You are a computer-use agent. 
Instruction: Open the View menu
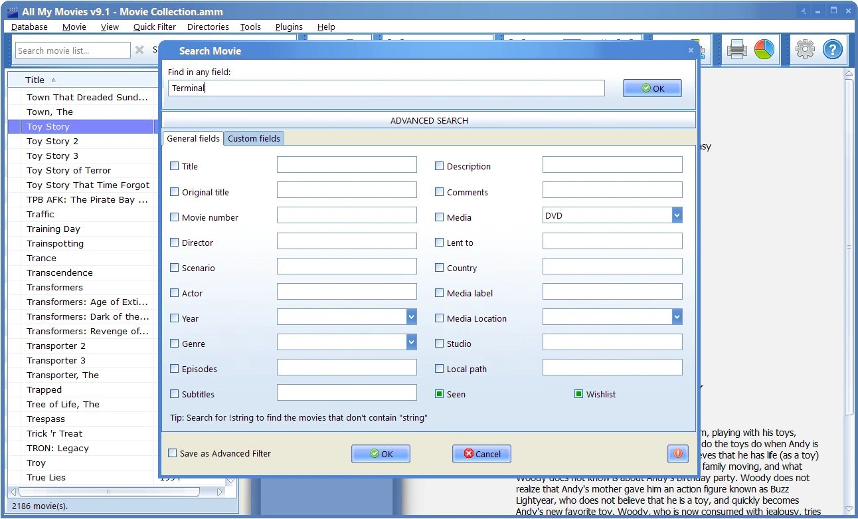coord(110,27)
